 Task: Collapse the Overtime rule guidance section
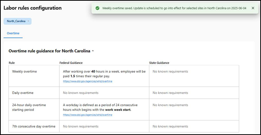tap(93, 51)
